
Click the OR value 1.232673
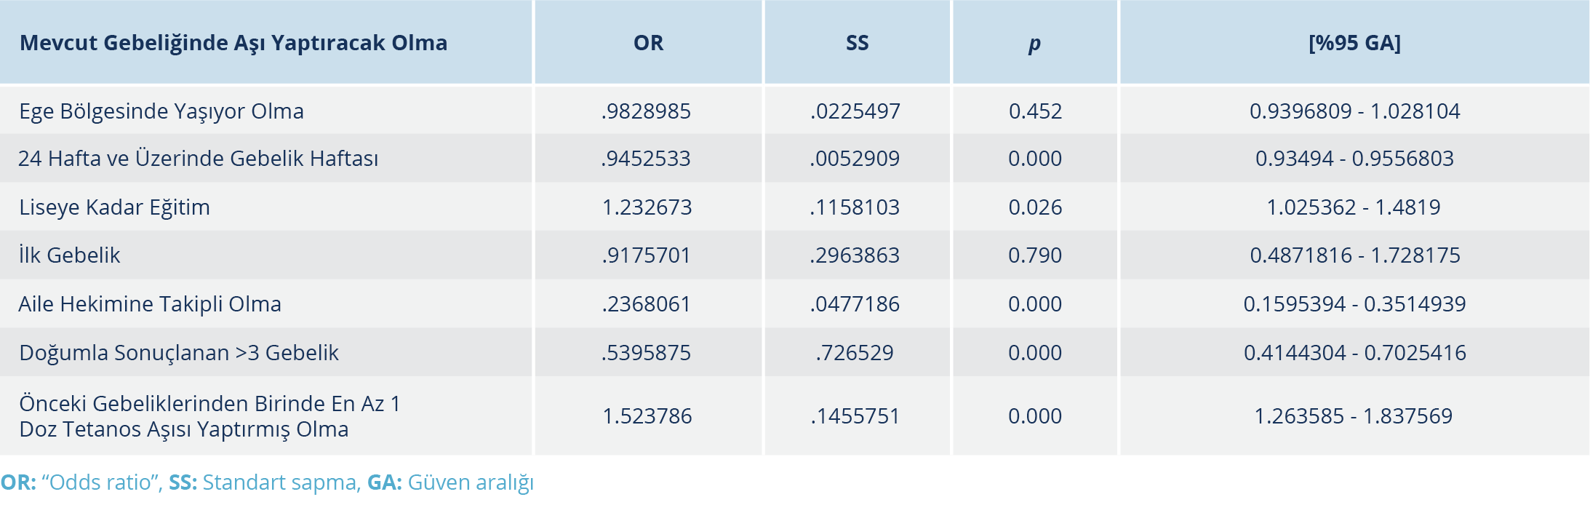point(647,207)
